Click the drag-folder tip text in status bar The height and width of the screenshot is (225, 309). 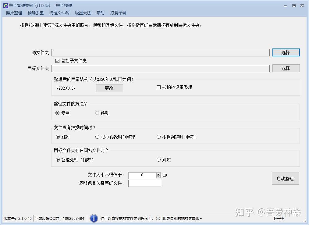pyautogui.click(x=151, y=218)
